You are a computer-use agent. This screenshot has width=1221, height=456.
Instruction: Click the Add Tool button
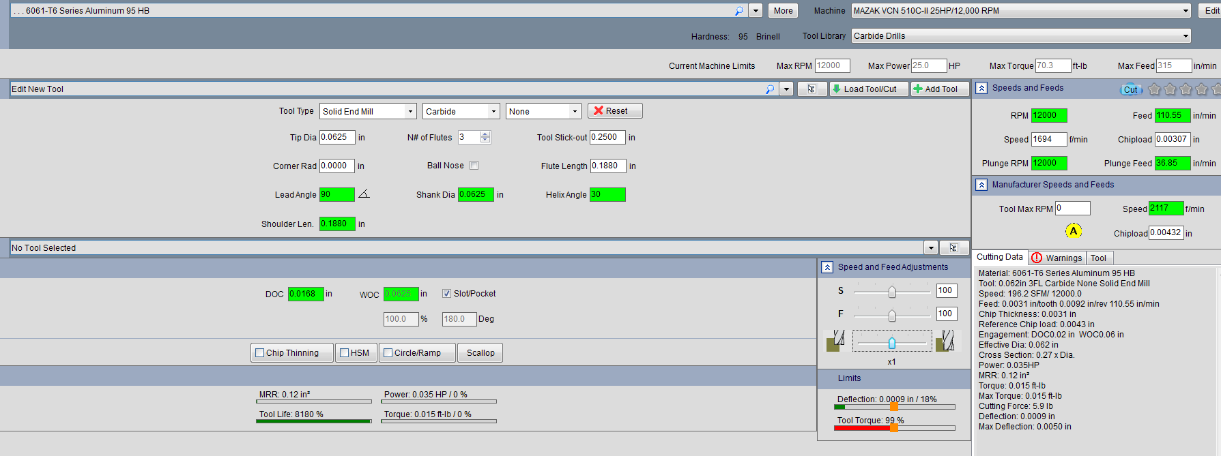940,89
